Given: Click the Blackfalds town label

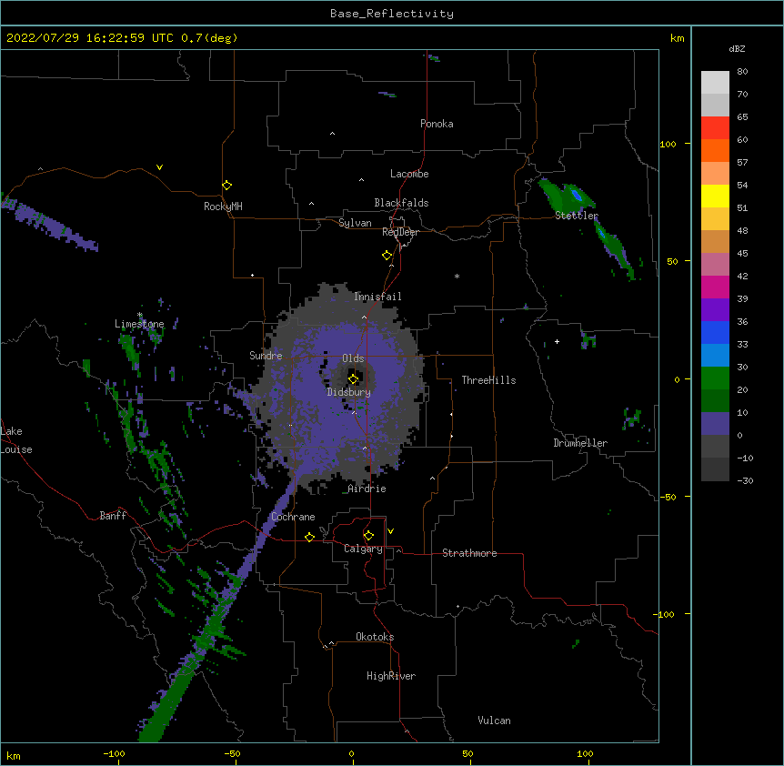Looking at the screenshot, I should (401, 203).
